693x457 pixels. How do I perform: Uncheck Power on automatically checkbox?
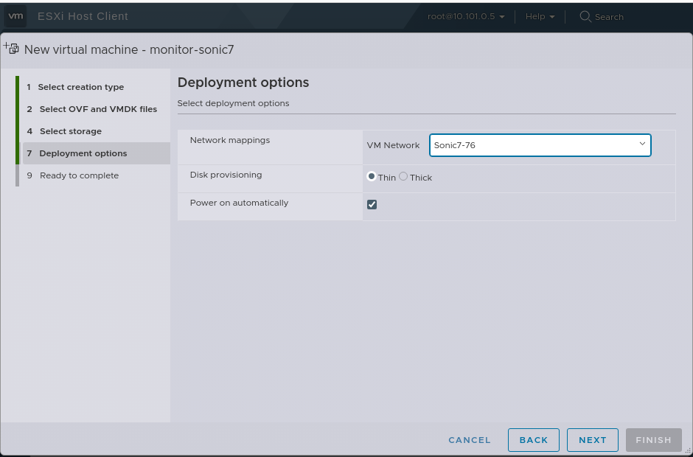(372, 204)
